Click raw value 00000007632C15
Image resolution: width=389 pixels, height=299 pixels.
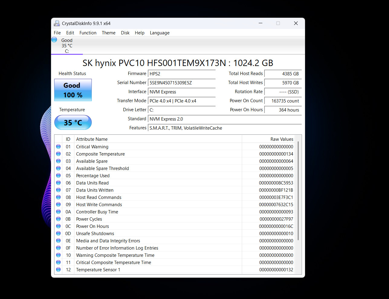point(276,205)
